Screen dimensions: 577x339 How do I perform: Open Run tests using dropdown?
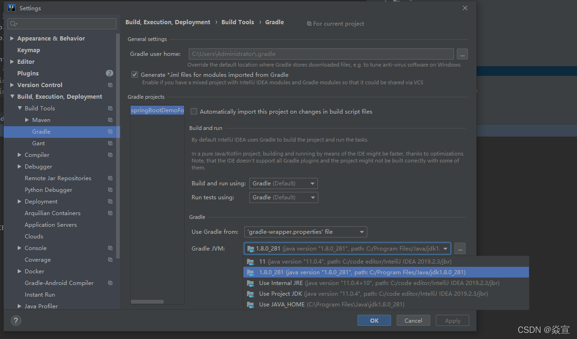[x=284, y=197]
